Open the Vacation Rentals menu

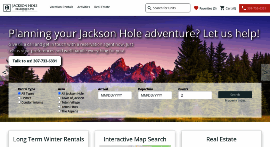pos(61,7)
